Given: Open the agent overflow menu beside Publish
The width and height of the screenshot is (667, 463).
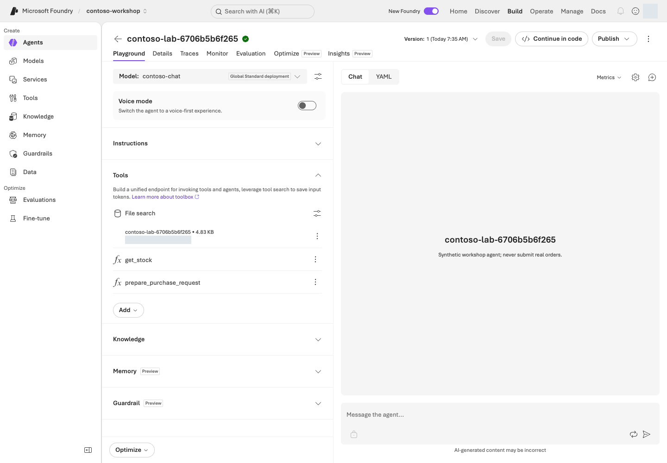Looking at the screenshot, I should click(x=648, y=39).
